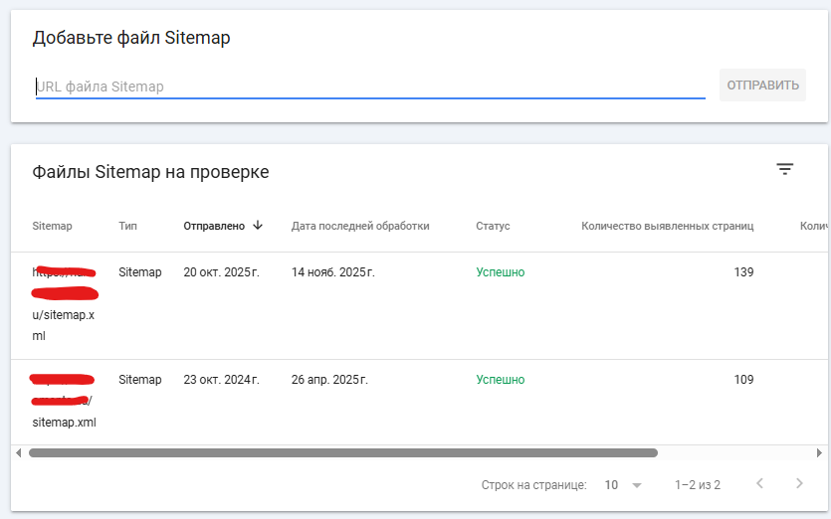Click the ОТПРАВИТЬ button
Image resolution: width=831 pixels, height=519 pixels.
pyautogui.click(x=762, y=85)
